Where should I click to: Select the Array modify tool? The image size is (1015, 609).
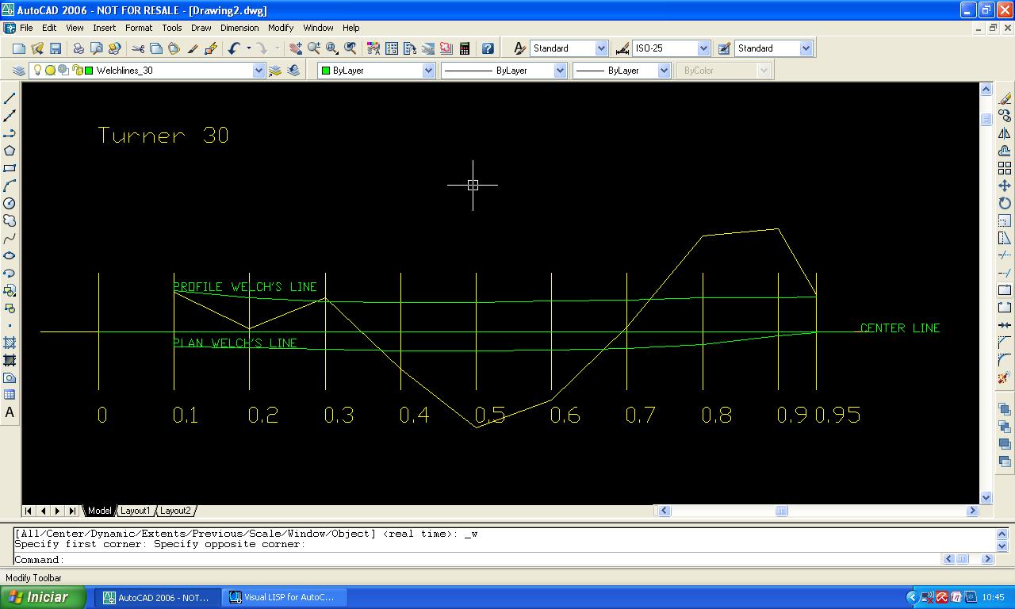1005,168
